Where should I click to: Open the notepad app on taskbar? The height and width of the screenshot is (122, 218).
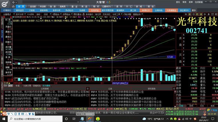point(82,119)
